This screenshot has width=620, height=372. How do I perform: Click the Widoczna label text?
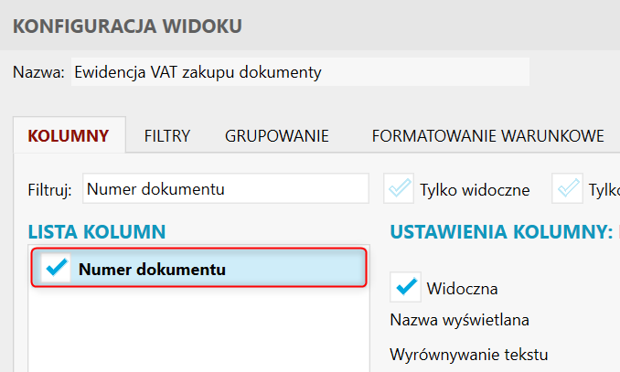pos(462,289)
